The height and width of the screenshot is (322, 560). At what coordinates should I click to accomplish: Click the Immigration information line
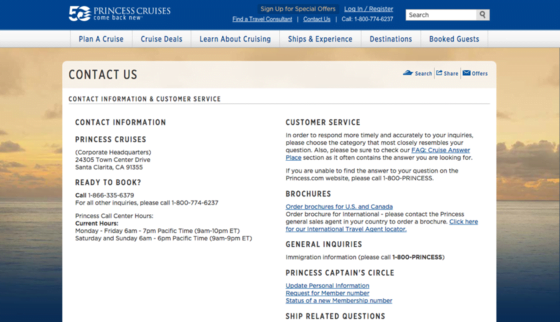pos(365,257)
